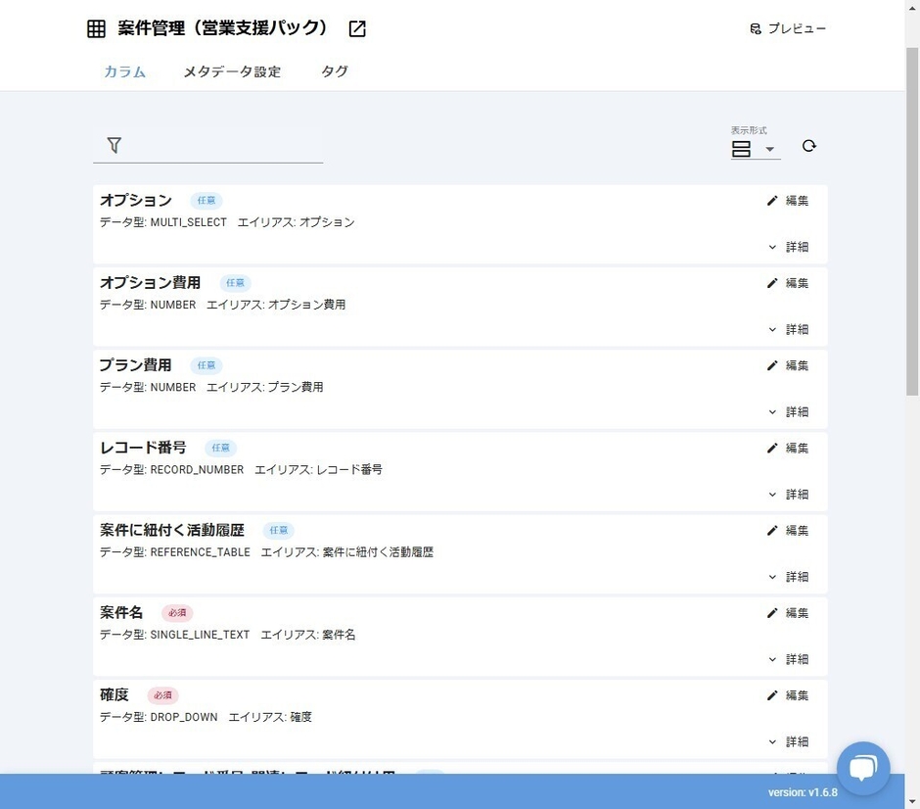Click the 確度 column name
920x809 pixels.
tap(114, 695)
